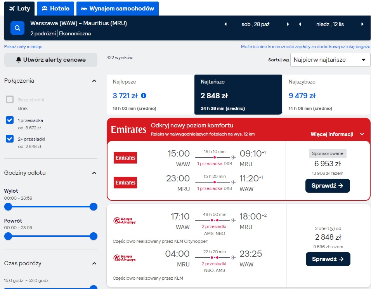Screen dimensions: 371x289
Task: Click the Emirates logo on outbound flight row
Action: (125, 158)
